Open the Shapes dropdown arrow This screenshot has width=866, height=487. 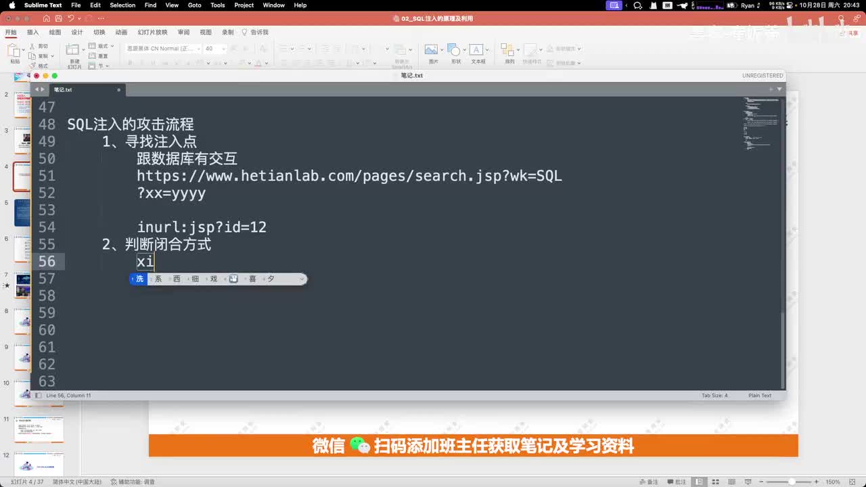click(463, 49)
